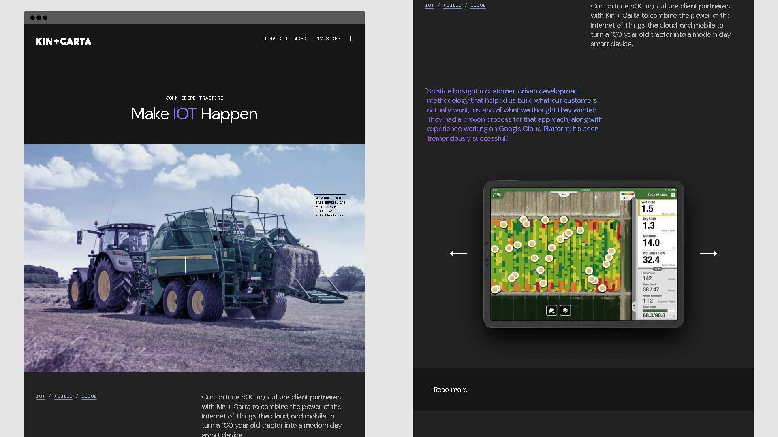The image size is (778, 437).
Task: Click the Kin+Carta logo in left window
Action: click(x=64, y=41)
